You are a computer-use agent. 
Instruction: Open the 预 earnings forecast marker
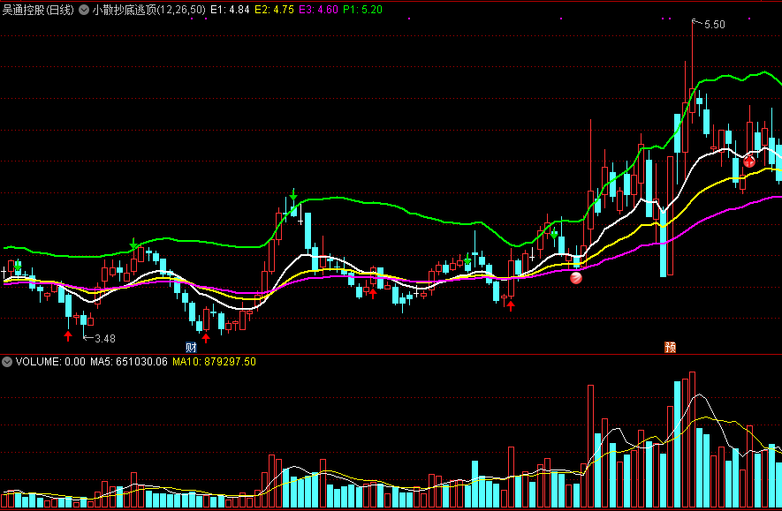(671, 347)
